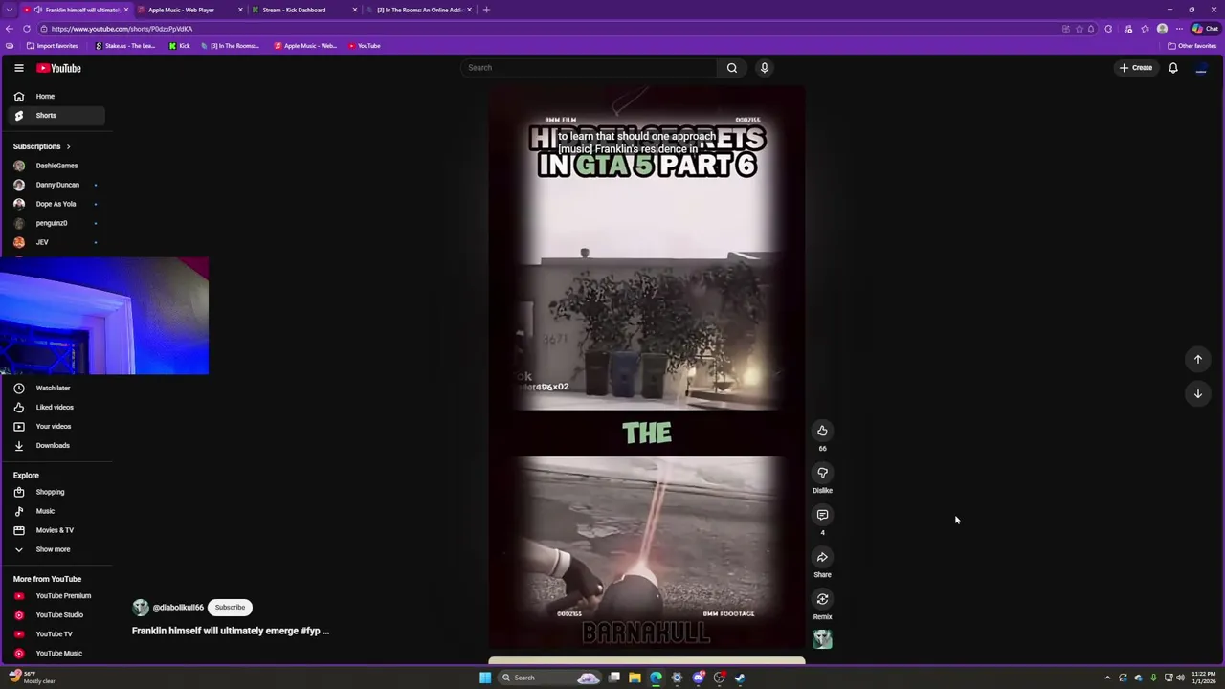Add this page to favorites star

(x=1079, y=29)
